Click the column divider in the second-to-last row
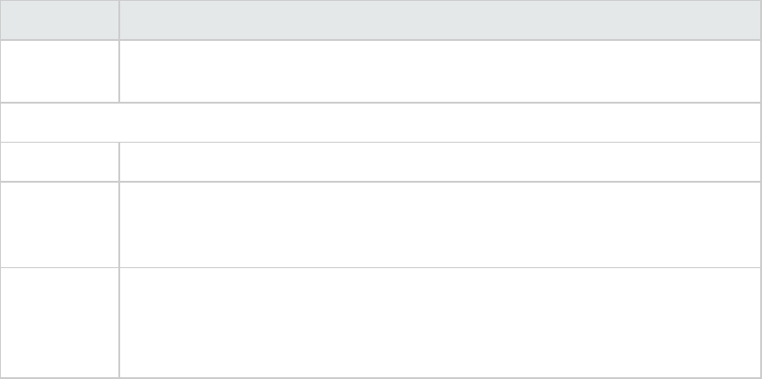762x379 pixels. click(x=119, y=224)
